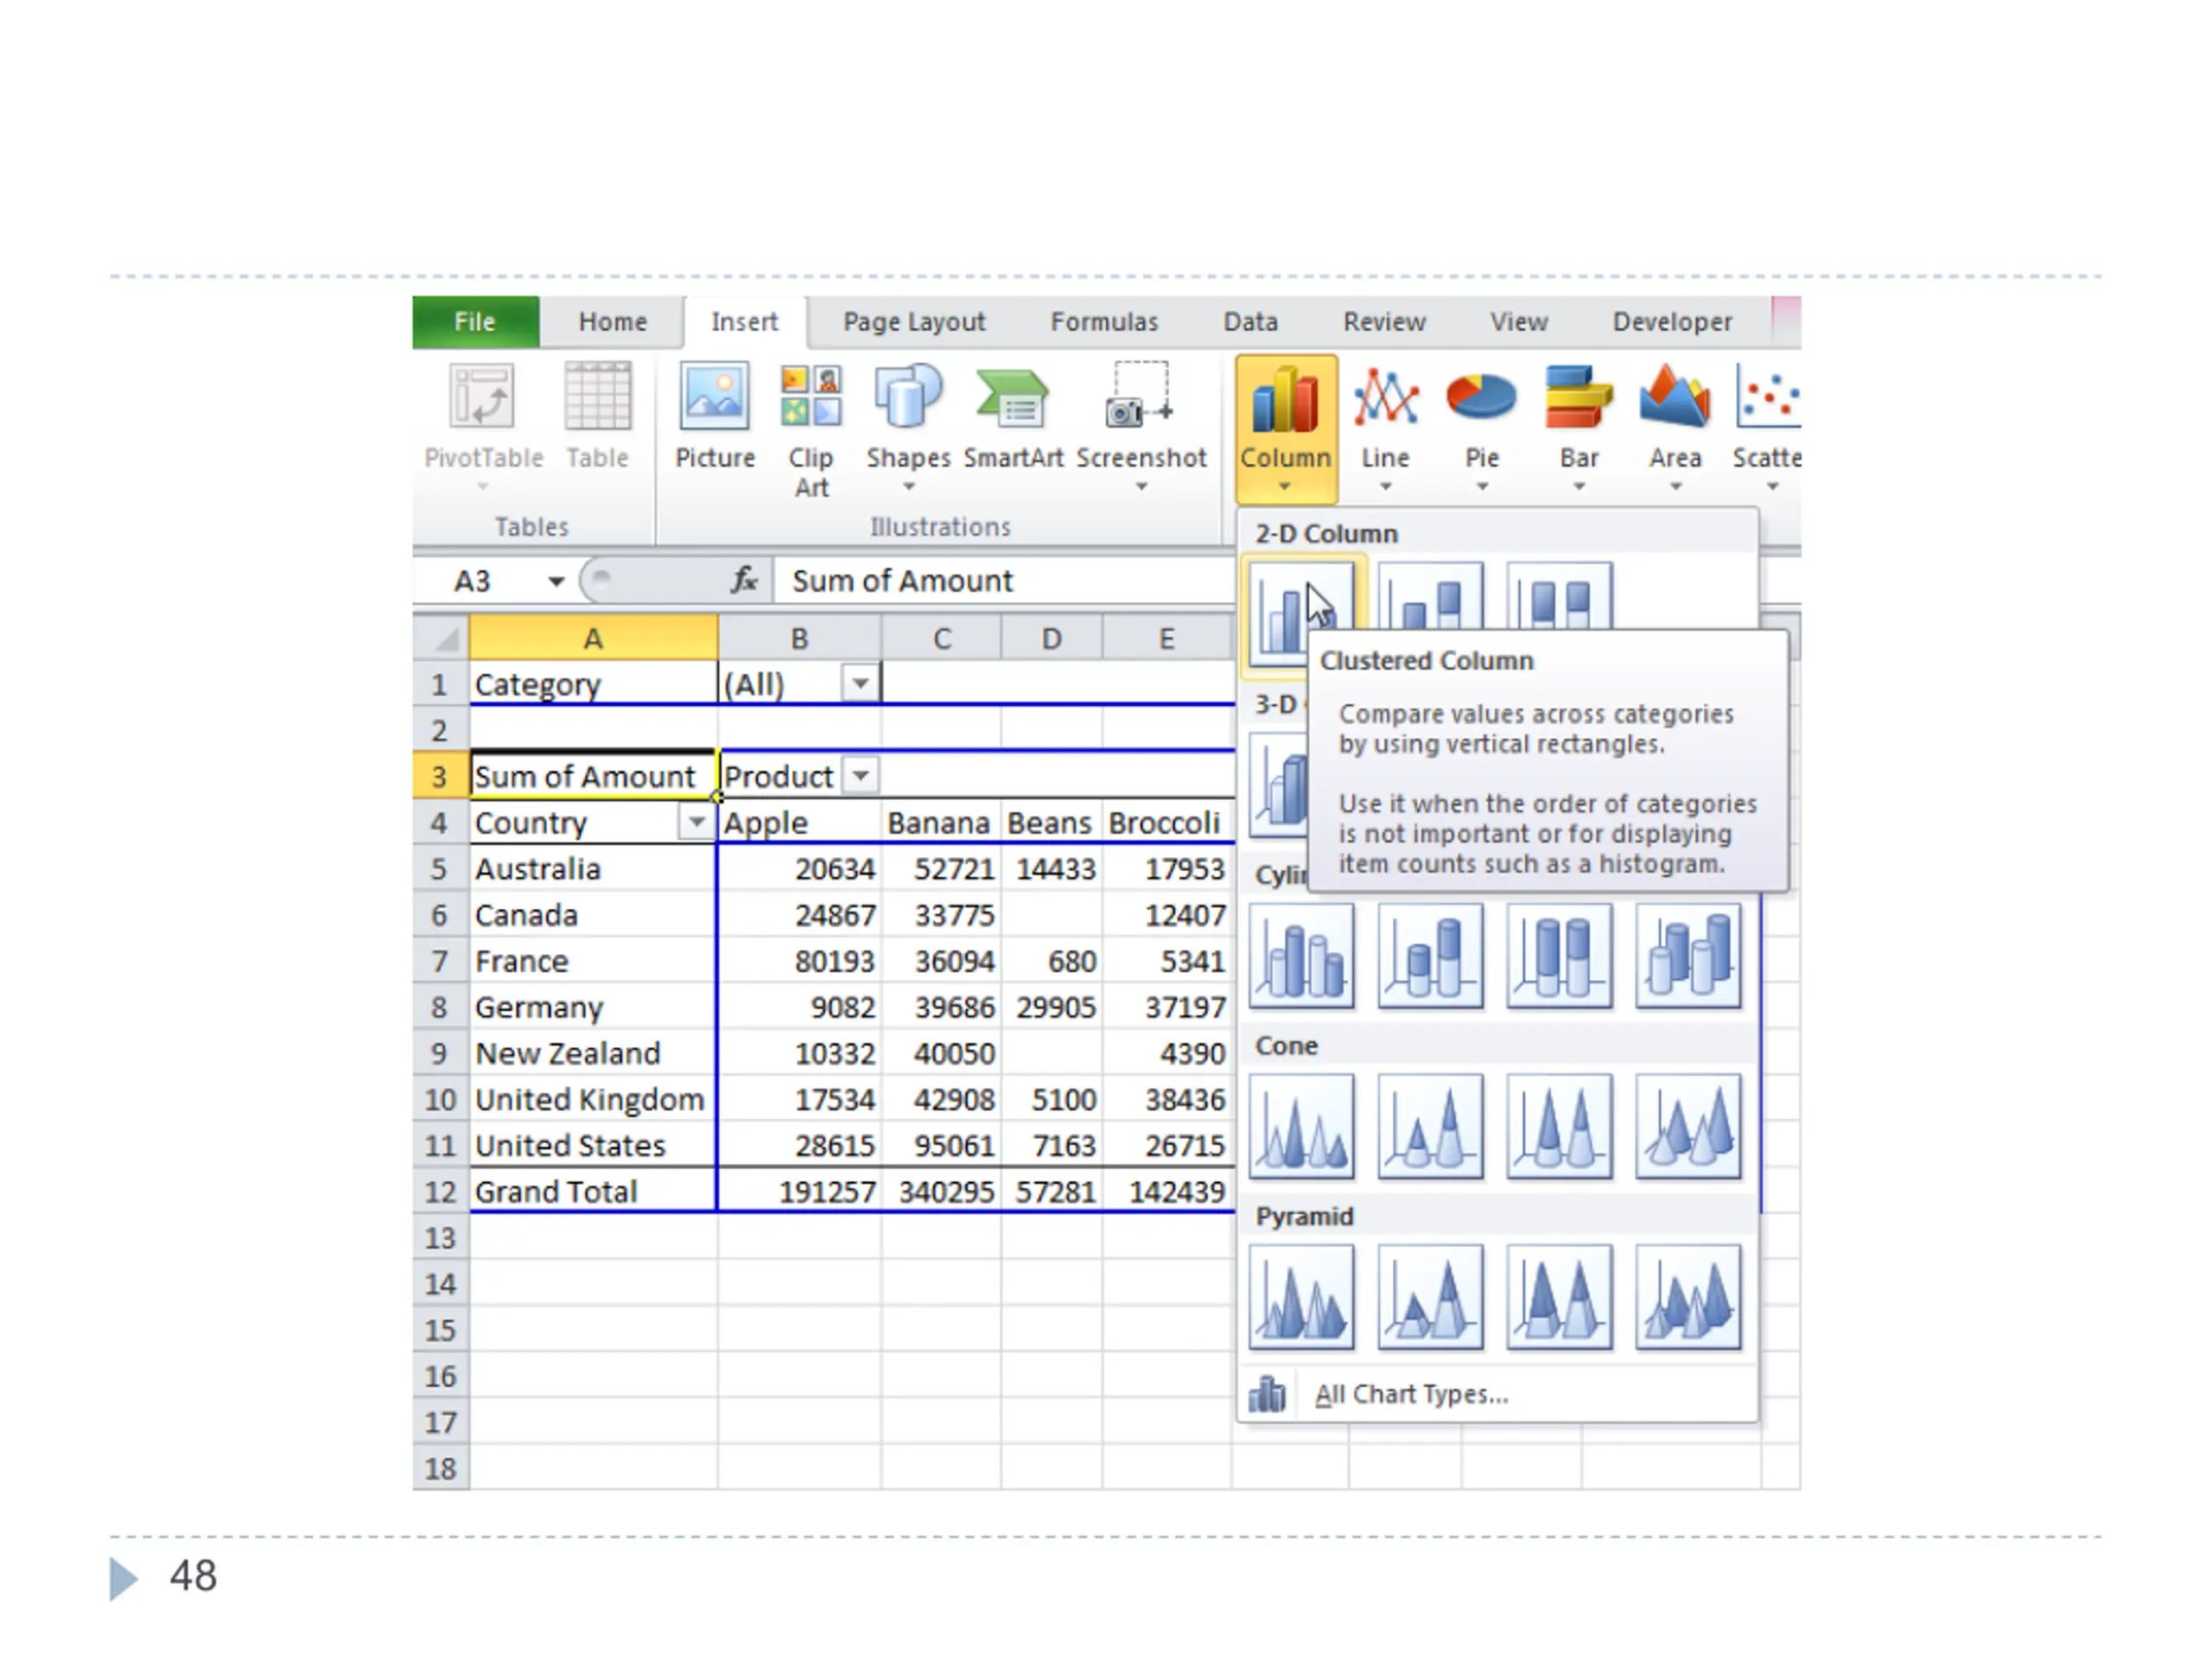Select the 100% Stacked Column 2-D chart
Screen dimensions: 2212x1659
click(1559, 597)
